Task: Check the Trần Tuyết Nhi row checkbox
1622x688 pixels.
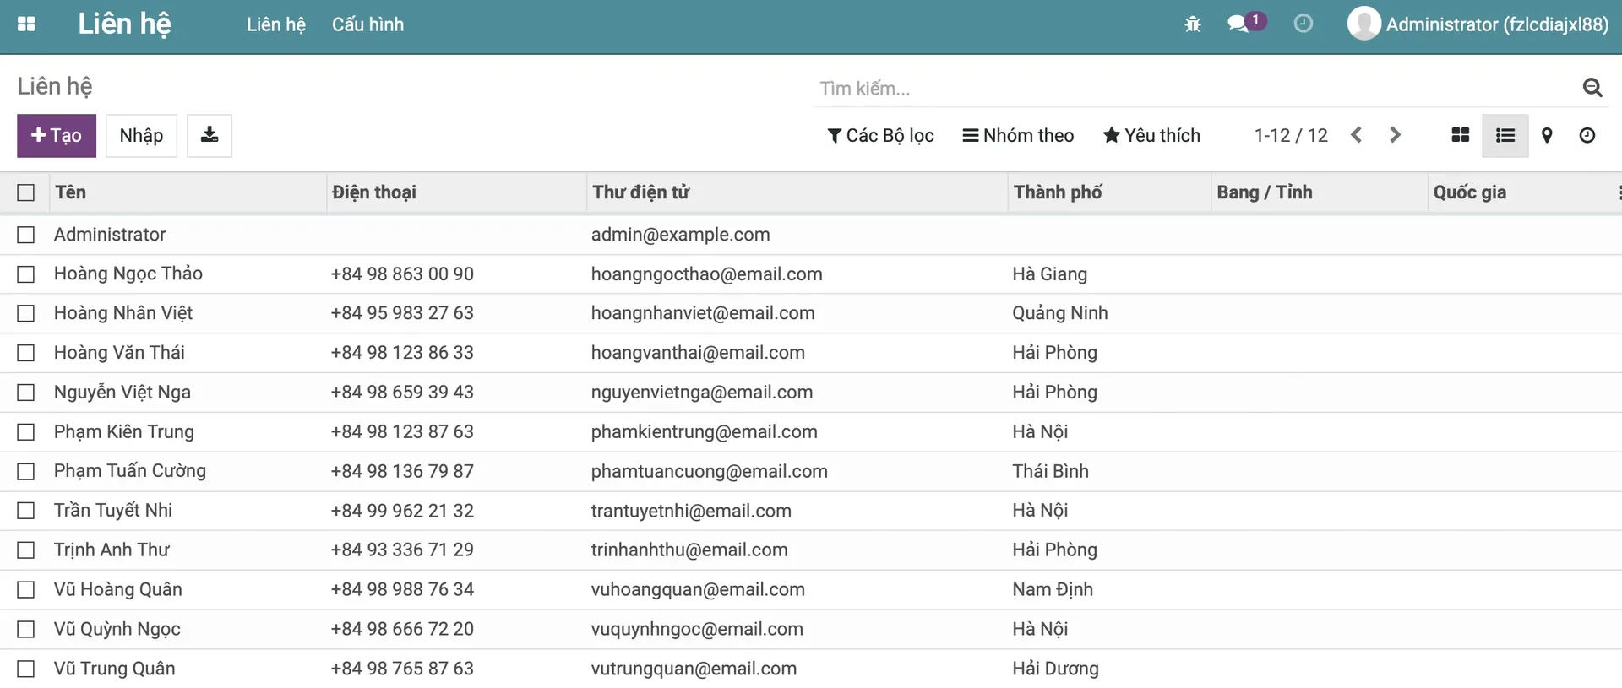Action: click(26, 511)
